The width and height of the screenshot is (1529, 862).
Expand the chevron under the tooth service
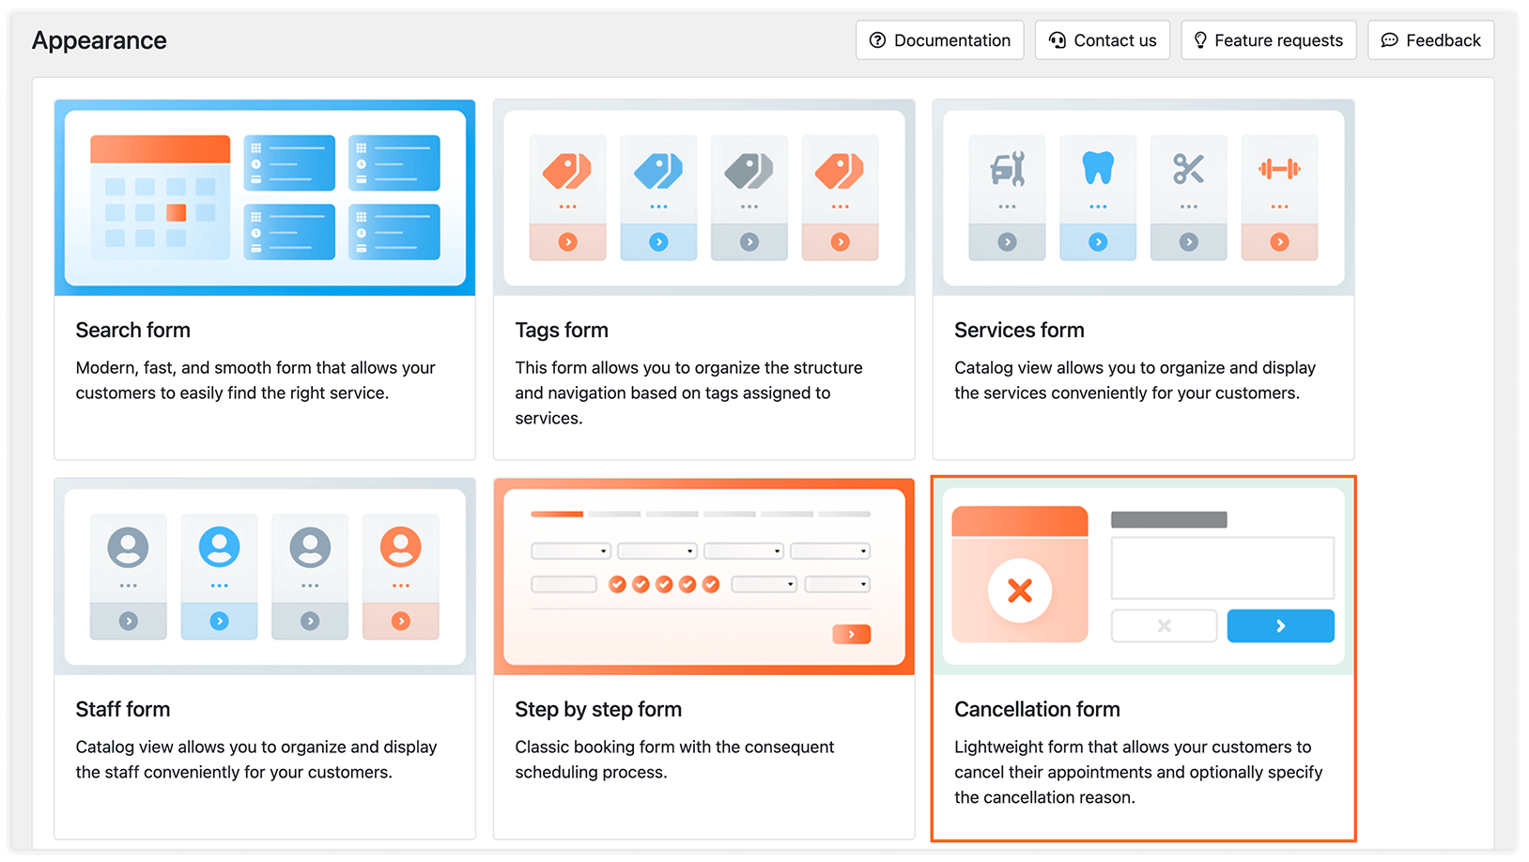coord(1097,241)
